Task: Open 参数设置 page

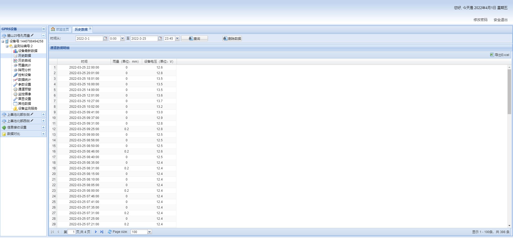Action: click(x=25, y=85)
